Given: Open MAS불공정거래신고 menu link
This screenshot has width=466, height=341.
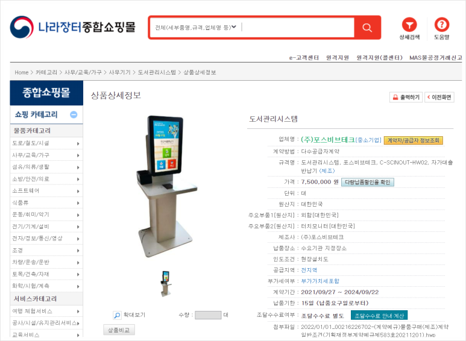Looking at the screenshot, I should click(436, 58).
